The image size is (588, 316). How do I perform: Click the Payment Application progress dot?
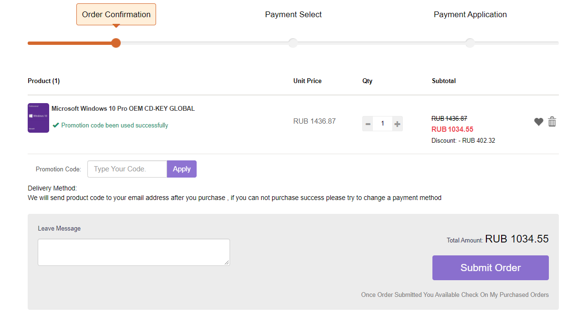[470, 43]
